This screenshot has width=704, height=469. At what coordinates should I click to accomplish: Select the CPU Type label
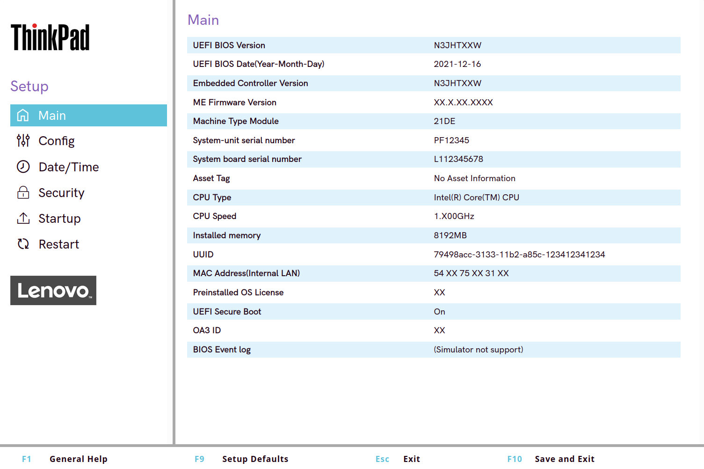point(212,198)
